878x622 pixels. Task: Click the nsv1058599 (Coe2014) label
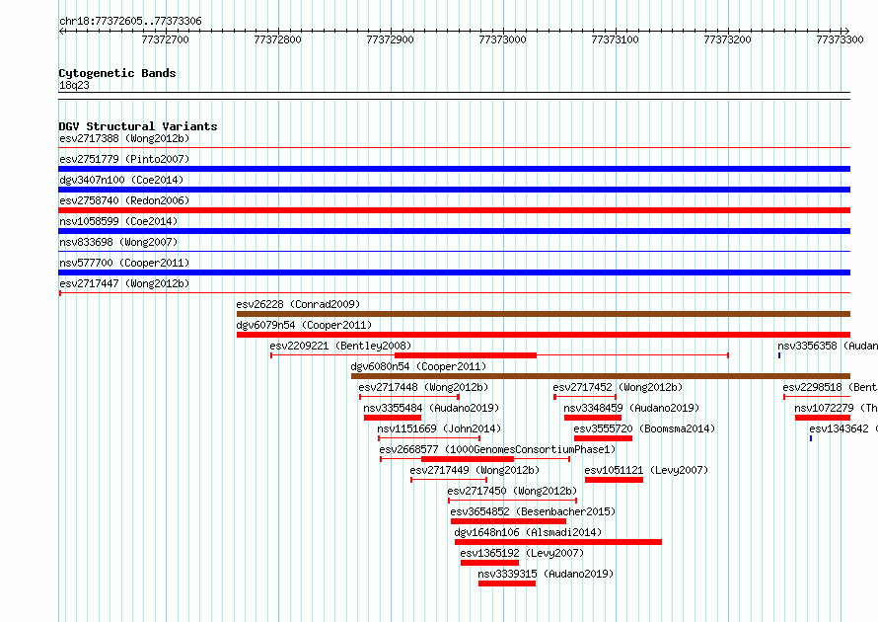(118, 221)
